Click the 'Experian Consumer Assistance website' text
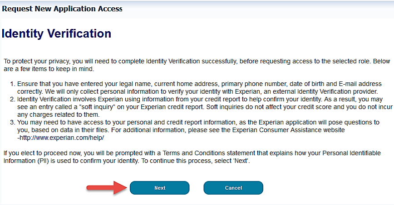This screenshot has width=394, height=205. pyautogui.click(x=289, y=130)
